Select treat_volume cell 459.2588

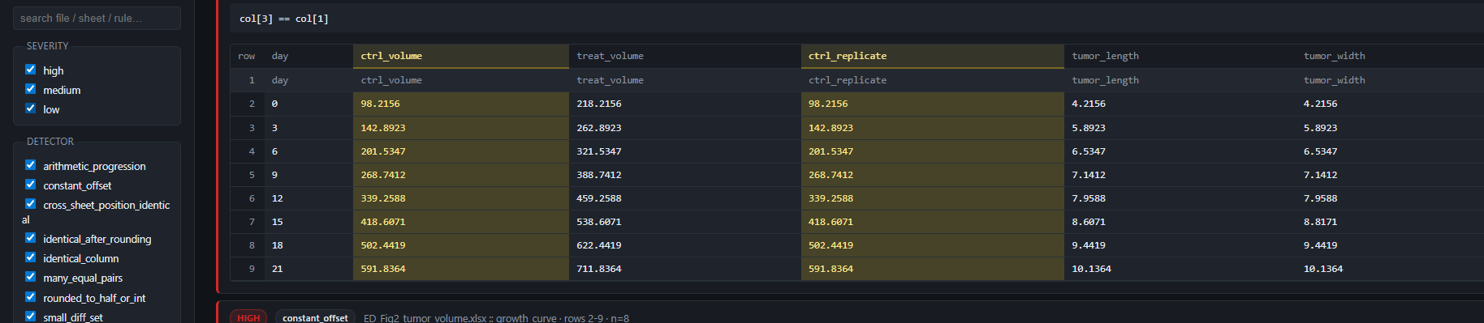point(685,198)
